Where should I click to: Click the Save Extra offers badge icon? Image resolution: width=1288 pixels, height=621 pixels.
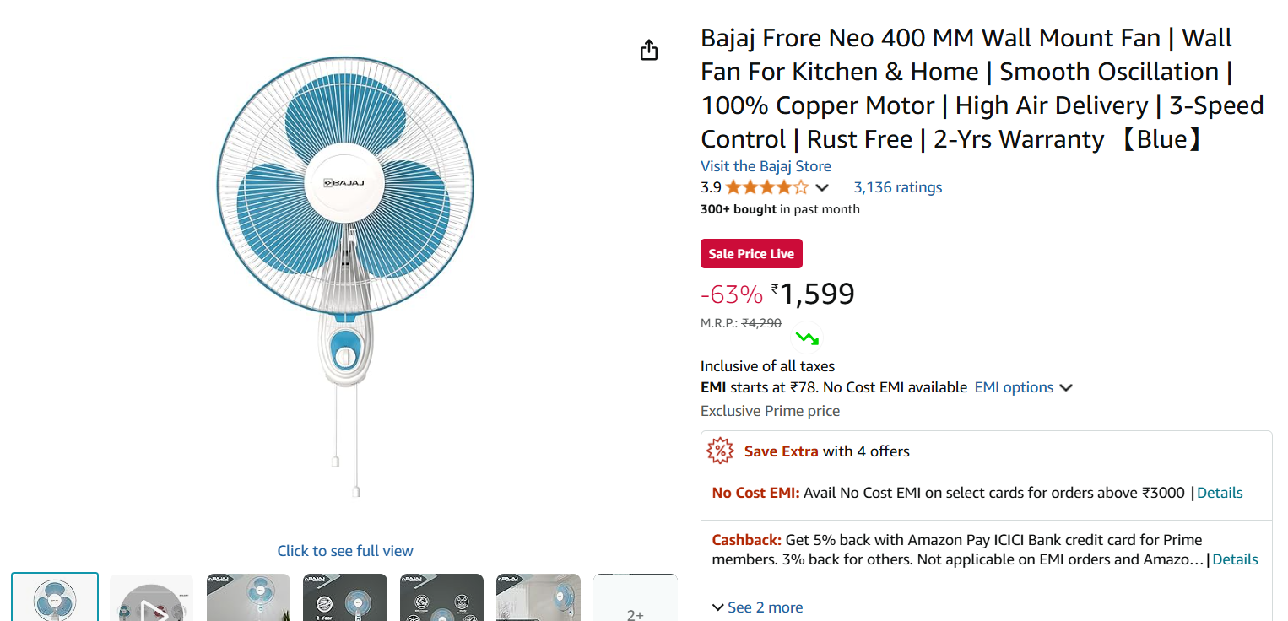pyautogui.click(x=720, y=451)
